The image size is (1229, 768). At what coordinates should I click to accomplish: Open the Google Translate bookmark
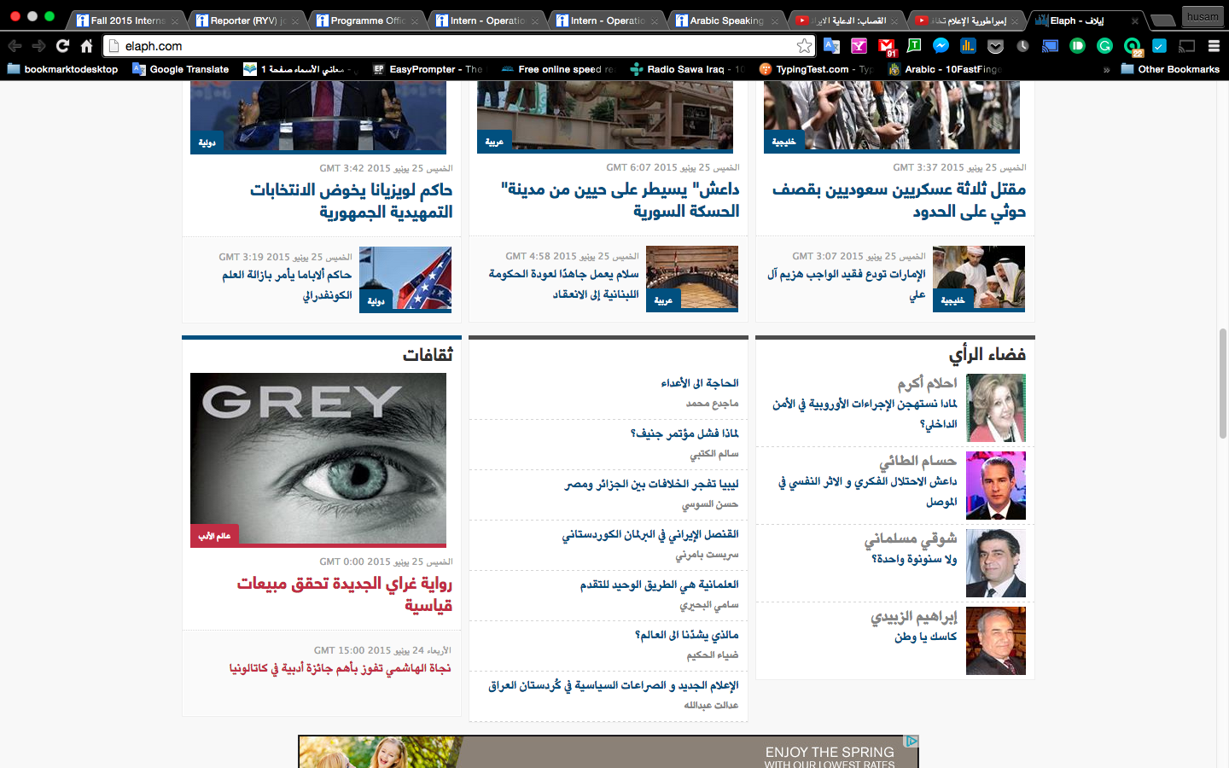[x=181, y=69]
